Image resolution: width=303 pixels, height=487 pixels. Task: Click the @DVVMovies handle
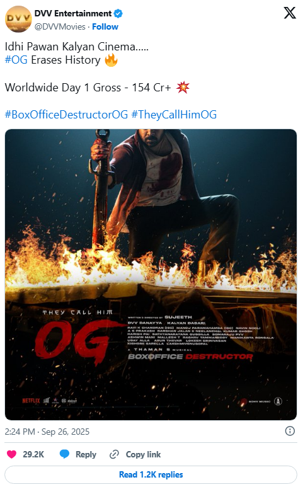click(x=60, y=26)
